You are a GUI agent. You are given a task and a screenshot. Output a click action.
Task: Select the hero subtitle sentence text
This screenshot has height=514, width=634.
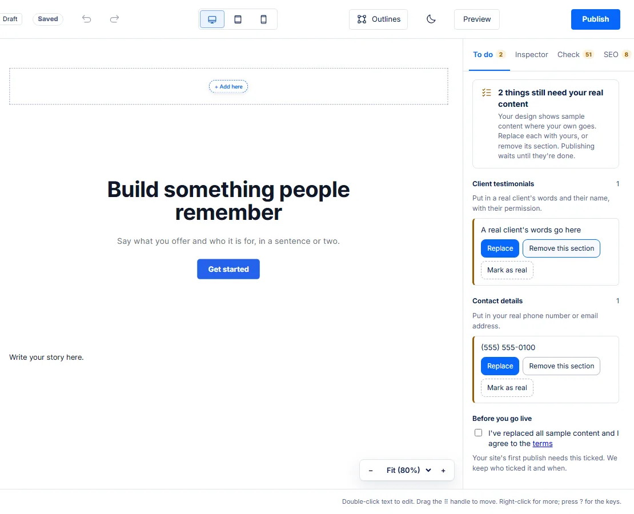click(x=228, y=241)
